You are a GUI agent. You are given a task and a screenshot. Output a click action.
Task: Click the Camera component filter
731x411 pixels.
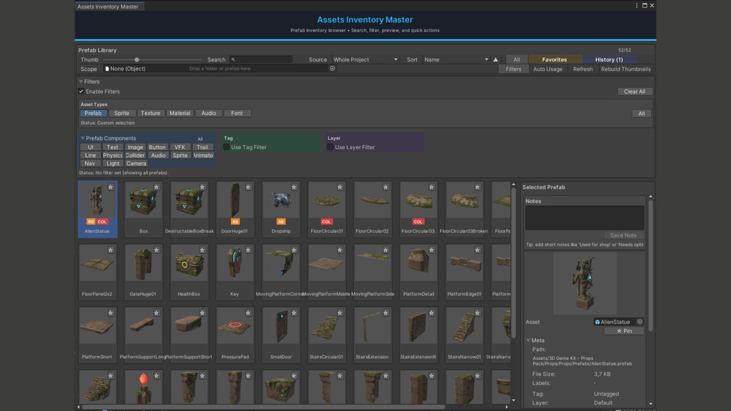136,164
